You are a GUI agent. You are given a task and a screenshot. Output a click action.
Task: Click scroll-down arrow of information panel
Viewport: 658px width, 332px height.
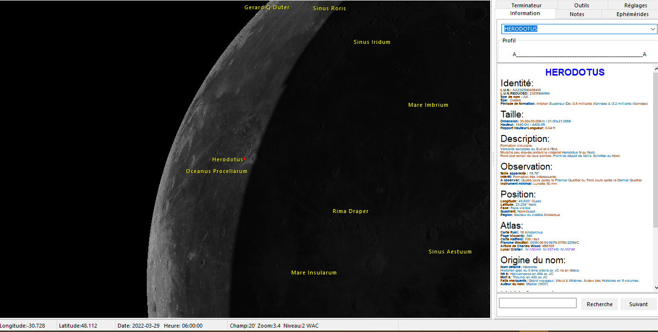pyautogui.click(x=655, y=288)
